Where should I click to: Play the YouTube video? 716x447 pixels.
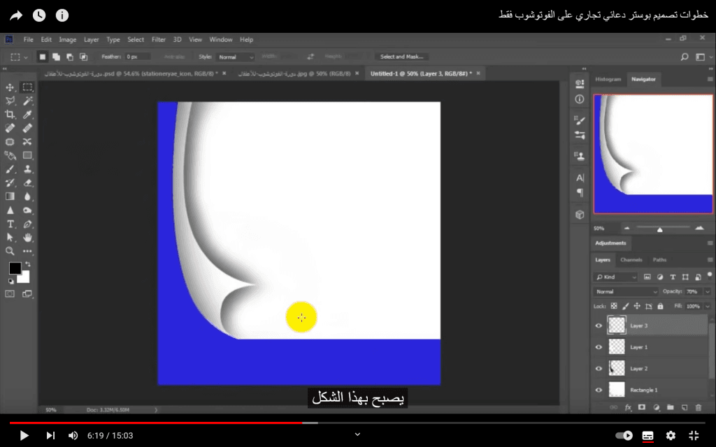click(x=24, y=436)
